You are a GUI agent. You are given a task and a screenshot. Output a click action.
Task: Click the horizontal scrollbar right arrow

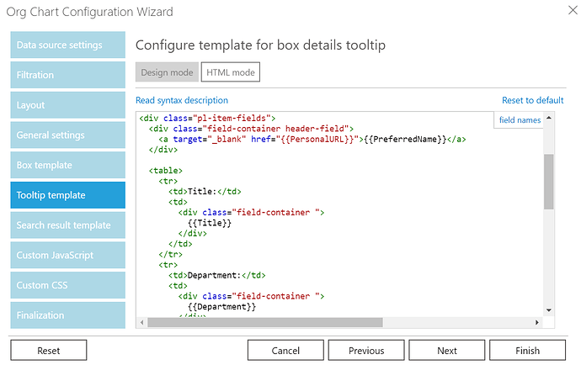[537, 322]
